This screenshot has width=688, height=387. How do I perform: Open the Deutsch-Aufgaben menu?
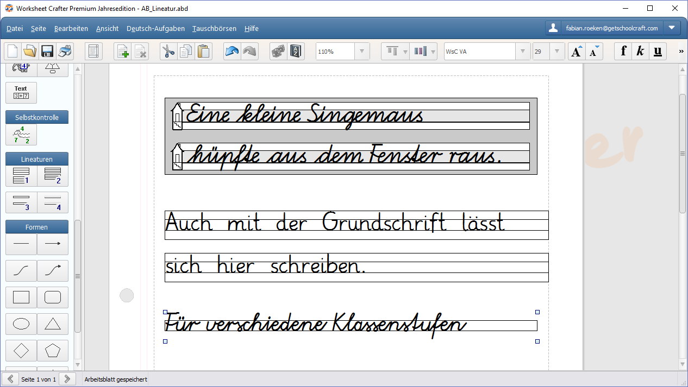click(155, 28)
